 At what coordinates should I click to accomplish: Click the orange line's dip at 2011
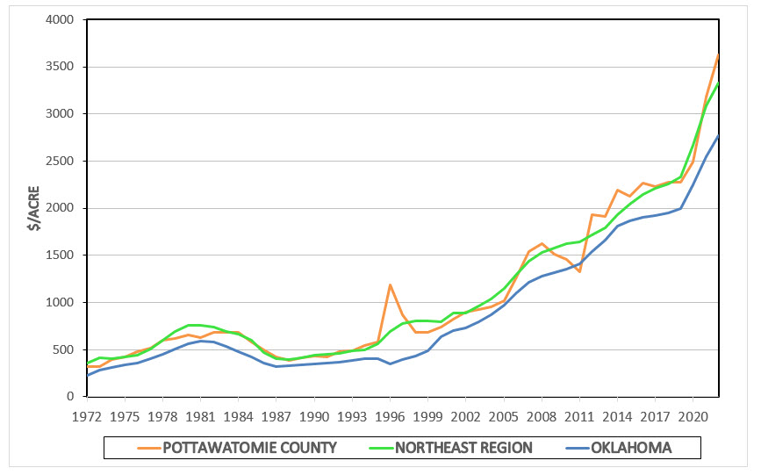(x=580, y=271)
